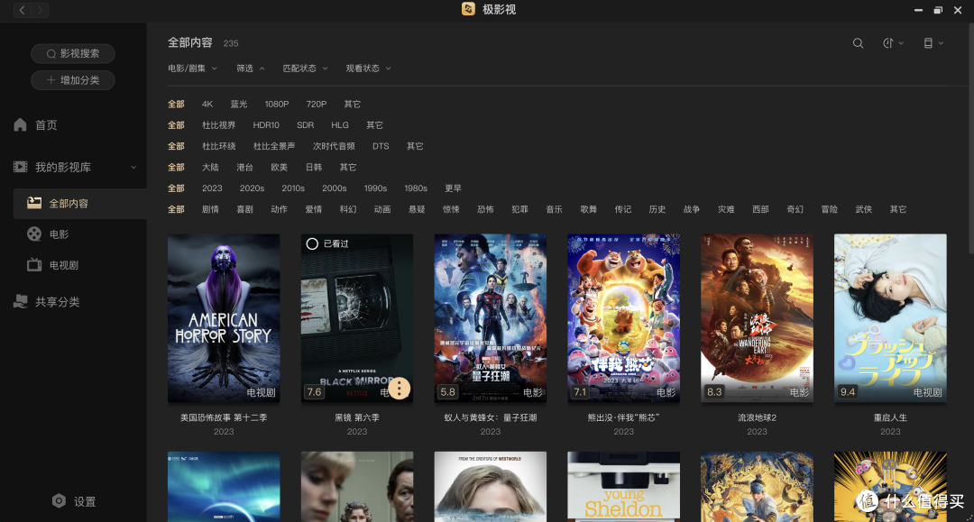Viewport: 974px width, 522px height.
Task: Open the 电影/剧集 dropdown
Action: point(193,69)
